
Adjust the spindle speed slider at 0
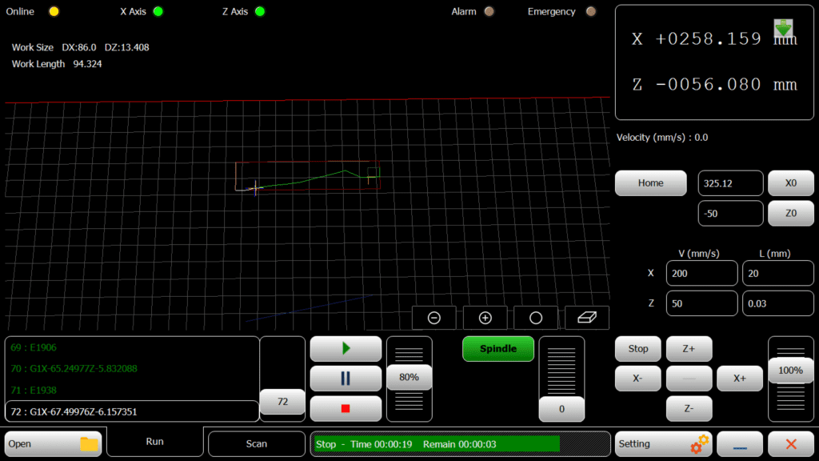561,409
